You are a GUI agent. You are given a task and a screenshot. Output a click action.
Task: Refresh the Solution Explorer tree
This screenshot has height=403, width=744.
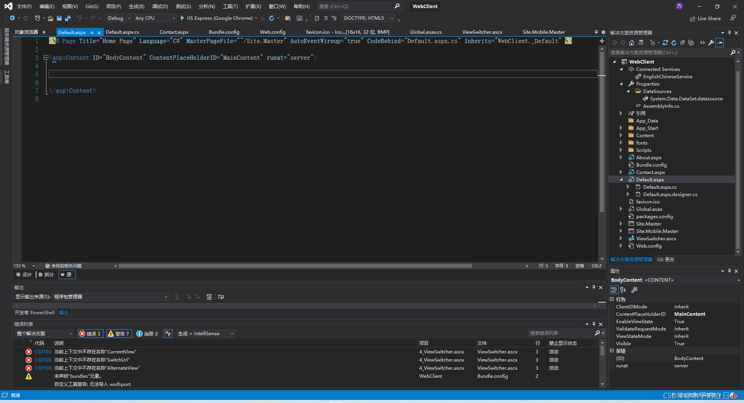674,43
